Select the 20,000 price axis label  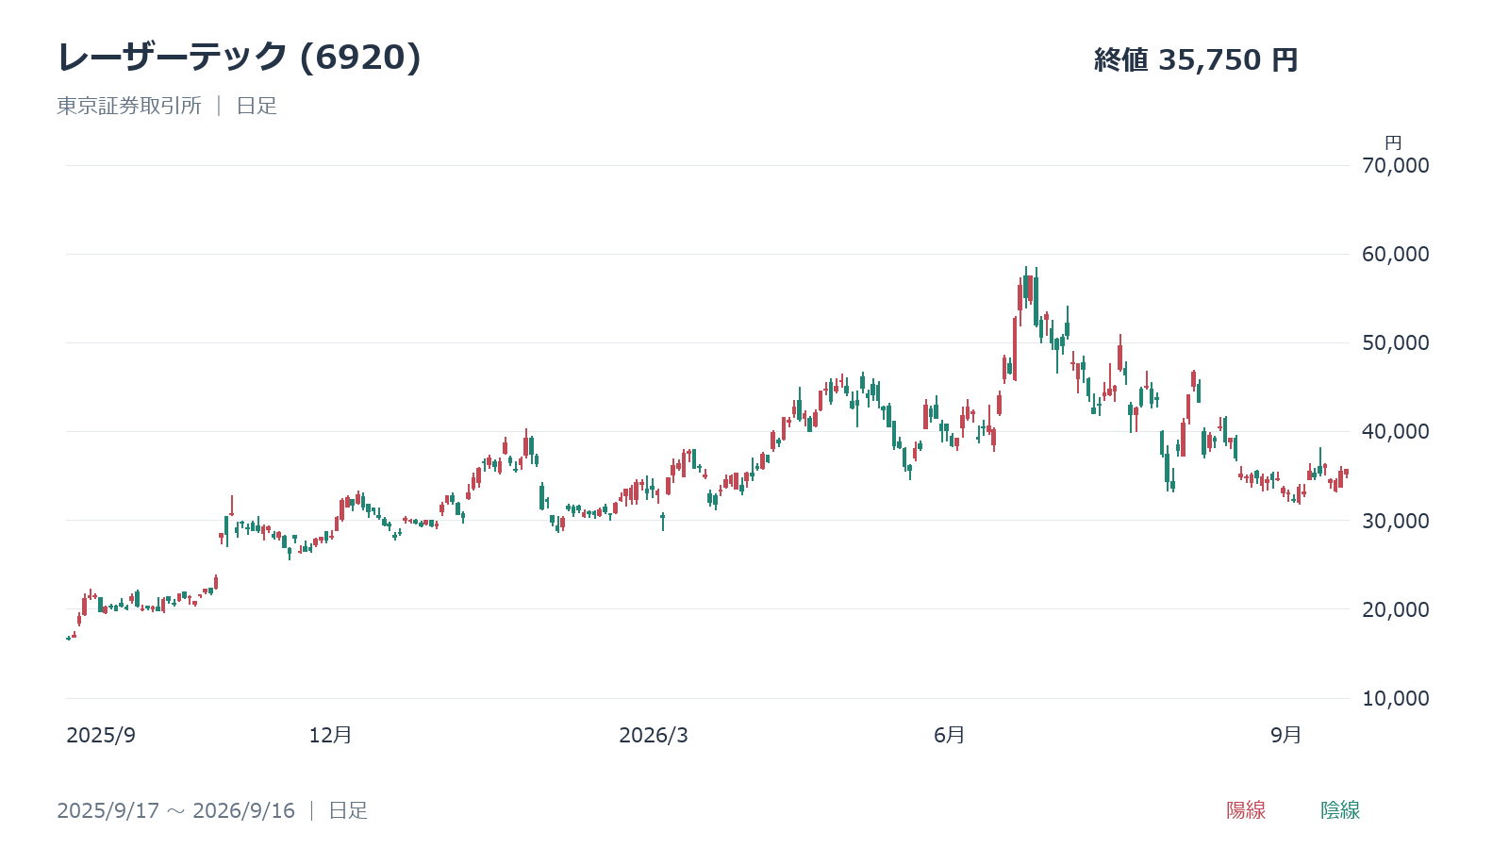pos(1396,609)
